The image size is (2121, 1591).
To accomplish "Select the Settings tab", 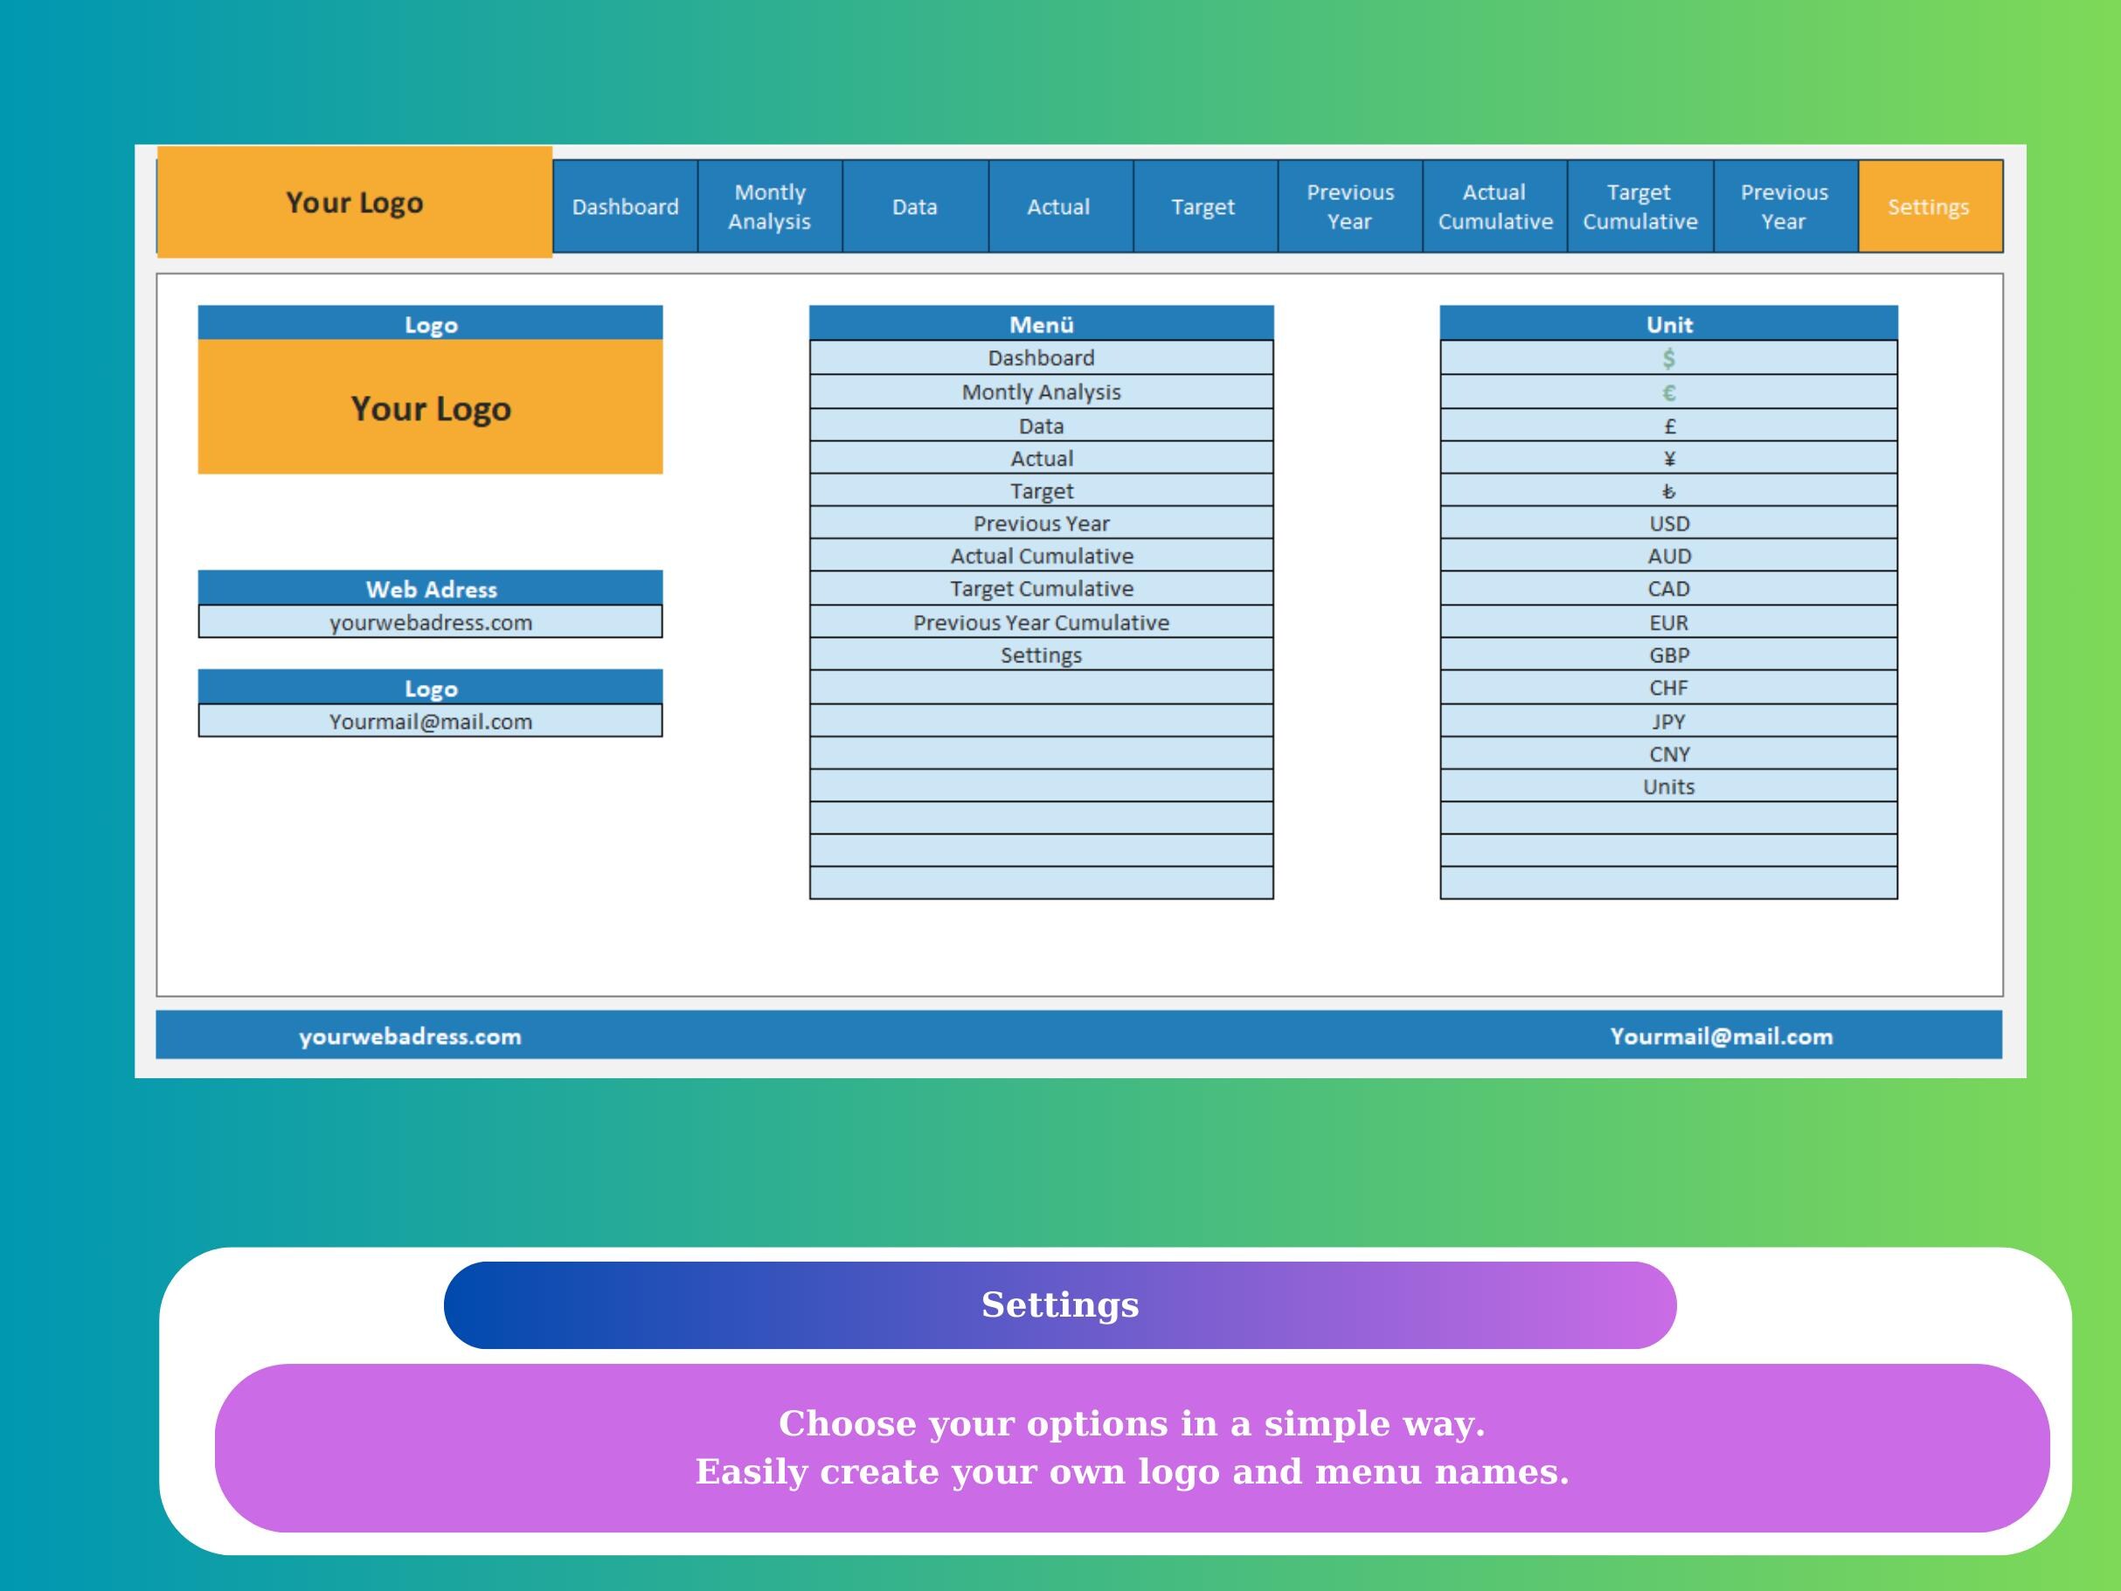I will click(x=1930, y=206).
